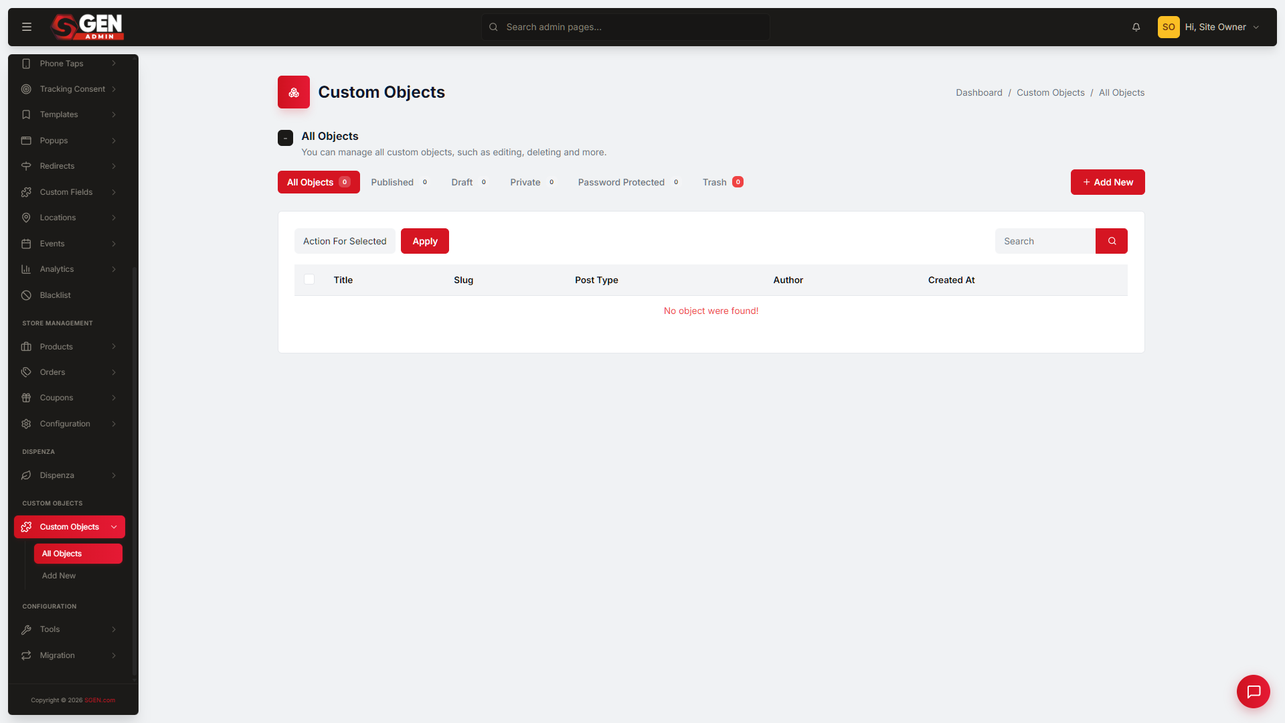Screen dimensions: 1285x723
Task: Click the SO user avatar
Action: pyautogui.click(x=1169, y=27)
